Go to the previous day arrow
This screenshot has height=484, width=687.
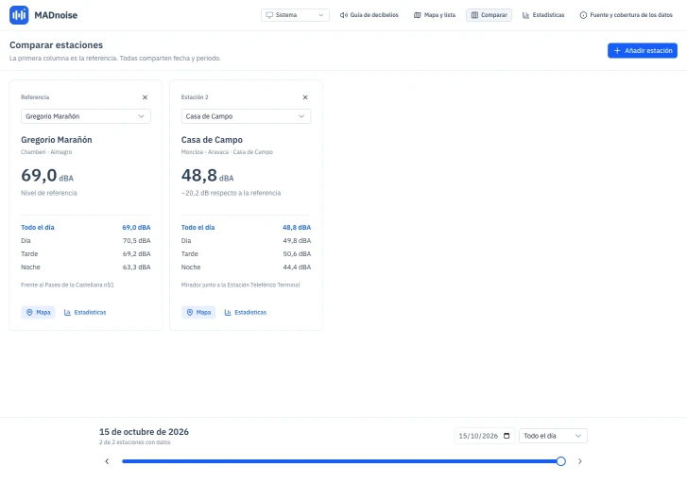pyautogui.click(x=107, y=461)
